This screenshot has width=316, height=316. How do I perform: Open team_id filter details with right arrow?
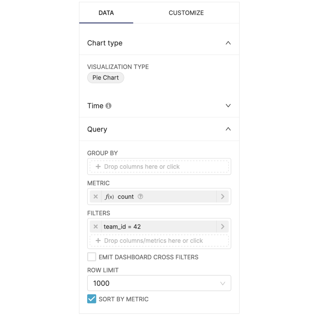tap(223, 227)
